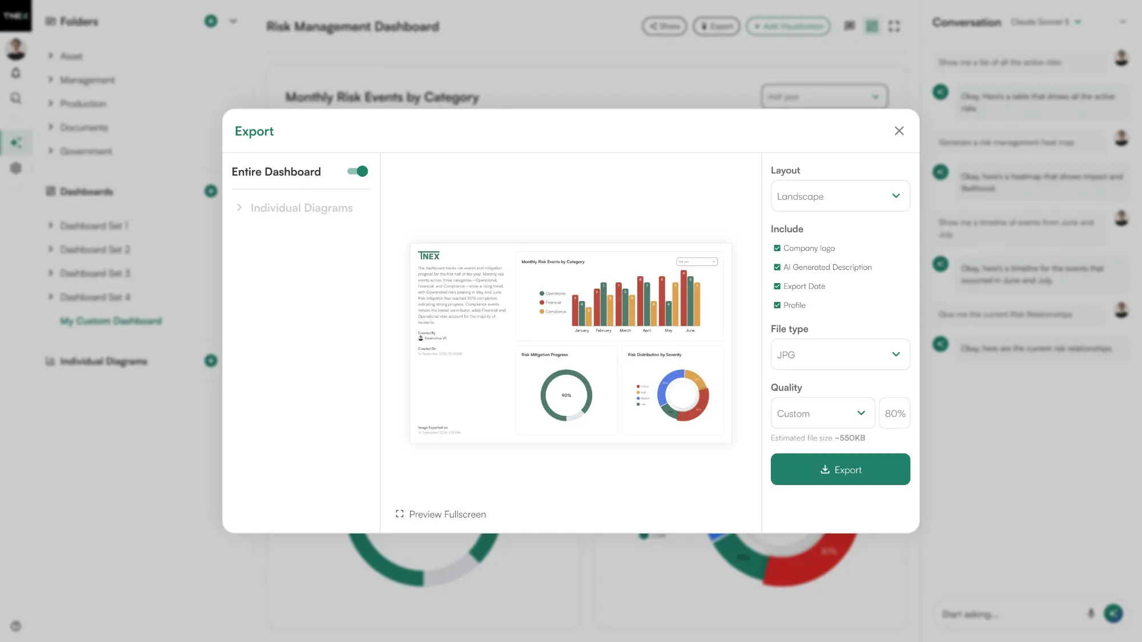
Task: Click the settings gear icon in sidebar
Action: point(16,168)
